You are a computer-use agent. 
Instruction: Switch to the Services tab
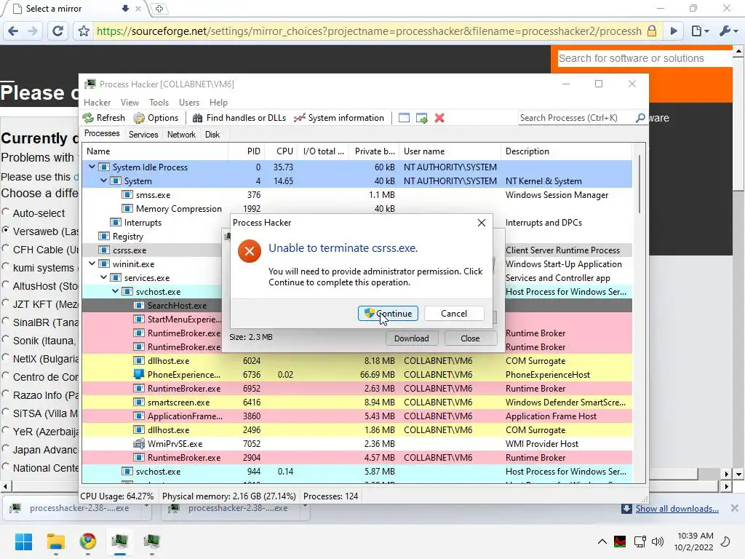pos(143,135)
